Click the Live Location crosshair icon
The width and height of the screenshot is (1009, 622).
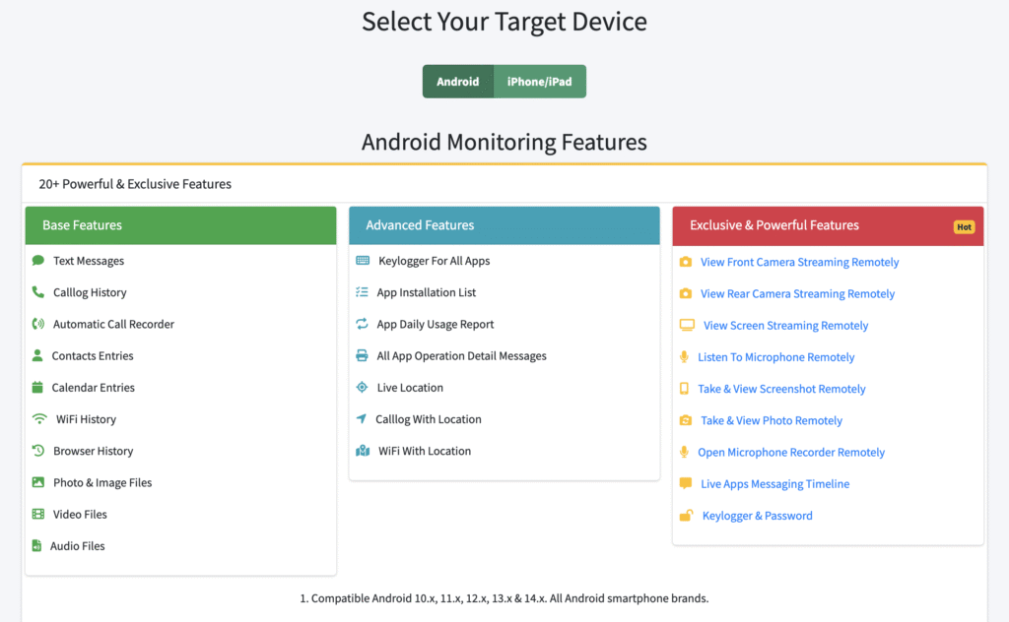[363, 387]
